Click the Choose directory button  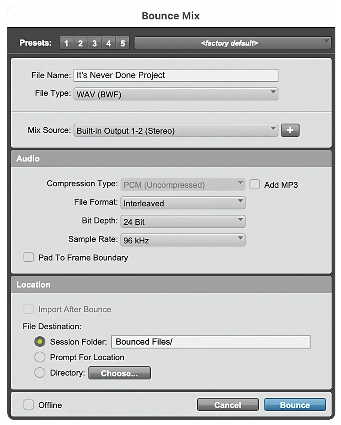point(119,373)
